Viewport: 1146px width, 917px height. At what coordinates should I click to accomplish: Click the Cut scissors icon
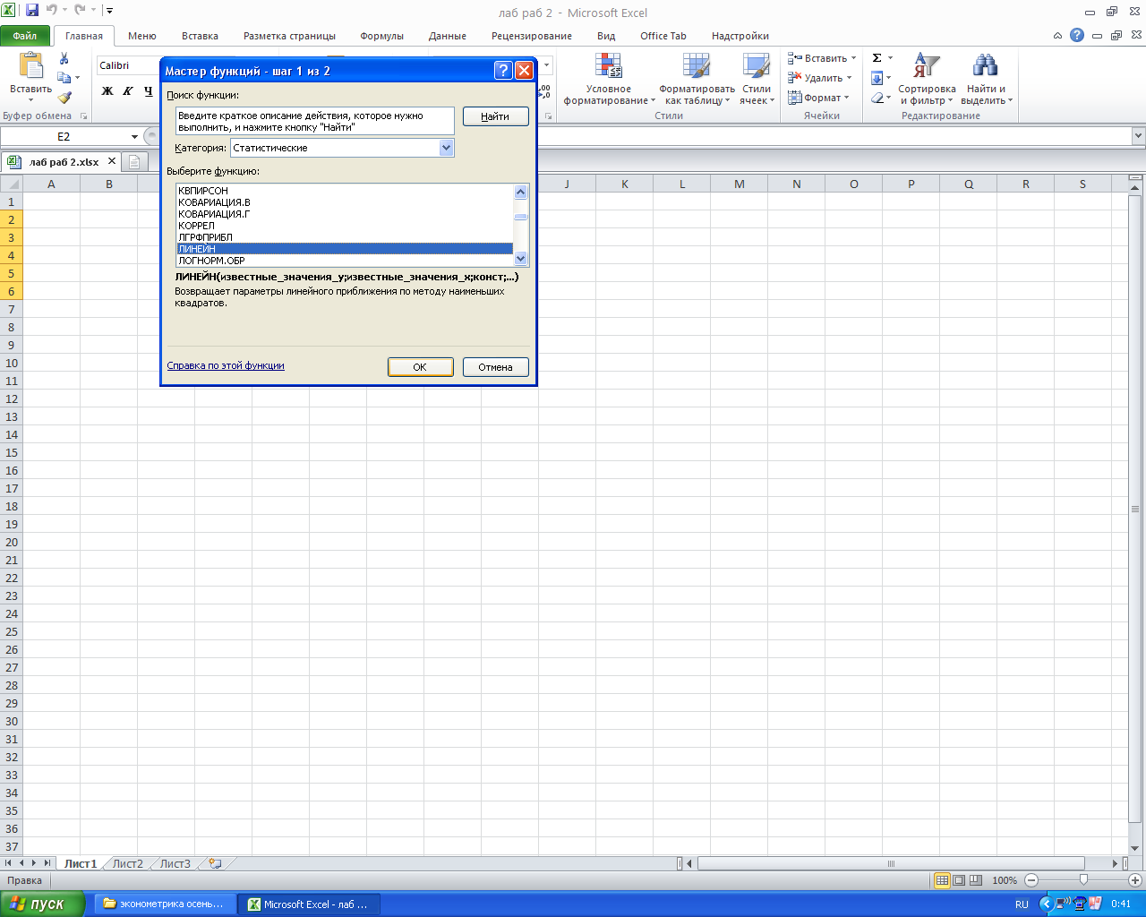64,58
